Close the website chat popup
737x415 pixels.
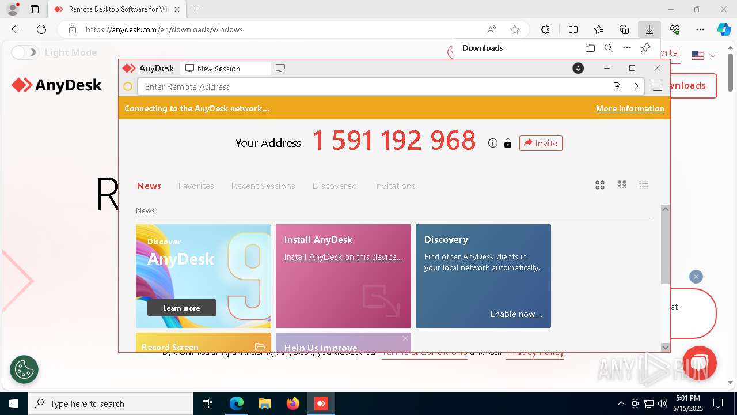[696, 277]
